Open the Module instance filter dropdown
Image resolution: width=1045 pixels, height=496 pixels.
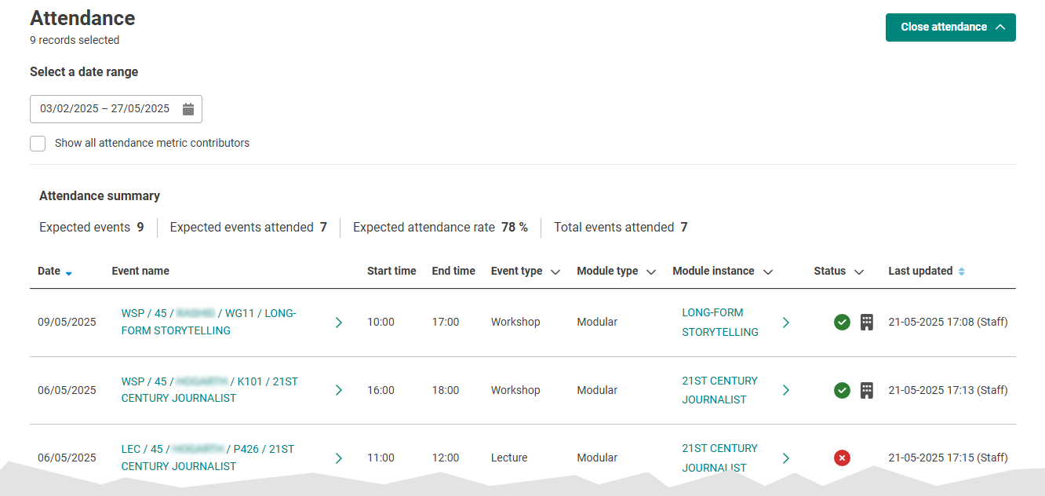point(767,272)
